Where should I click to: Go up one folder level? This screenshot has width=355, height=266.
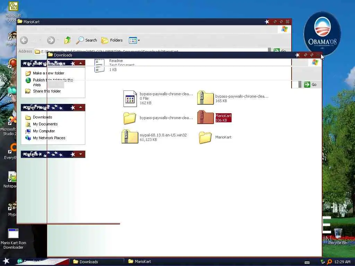coord(68,40)
